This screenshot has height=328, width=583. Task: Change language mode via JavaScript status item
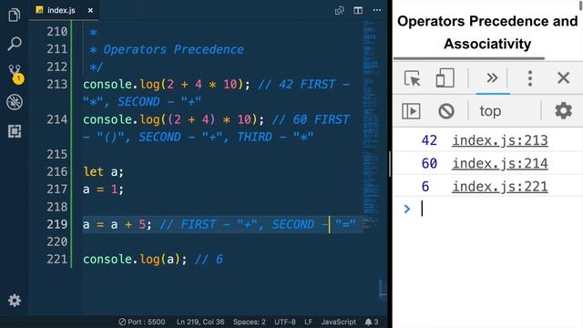click(x=338, y=322)
